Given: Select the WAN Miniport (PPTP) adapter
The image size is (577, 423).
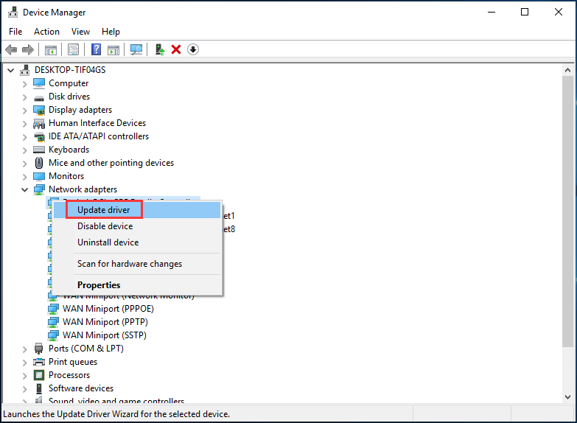Looking at the screenshot, I should (x=105, y=322).
